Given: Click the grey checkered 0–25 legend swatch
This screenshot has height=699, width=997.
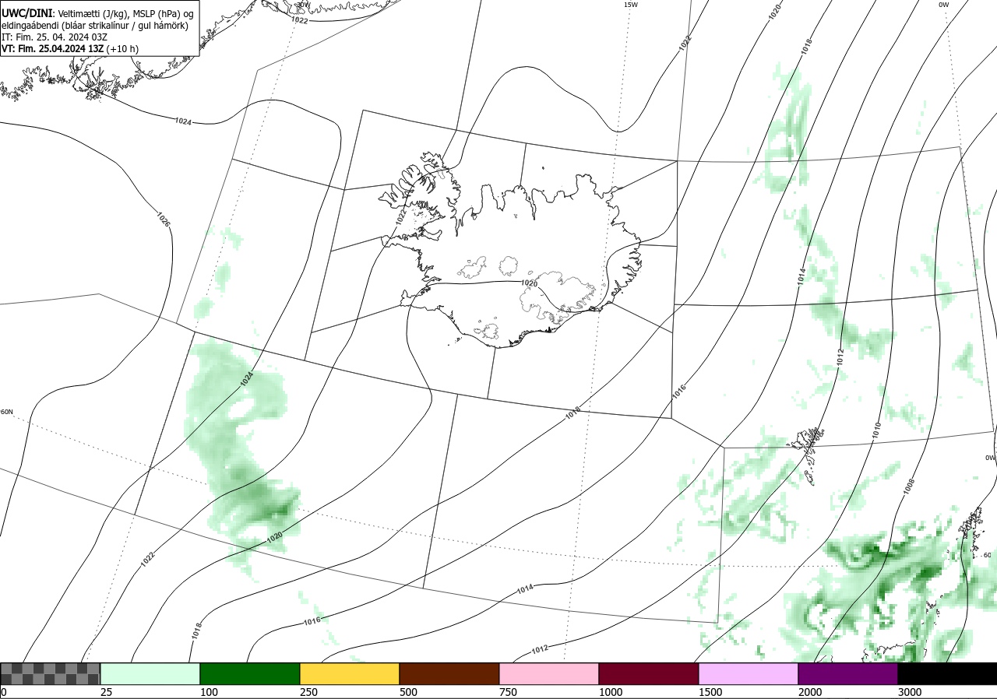Looking at the screenshot, I should 51,673.
